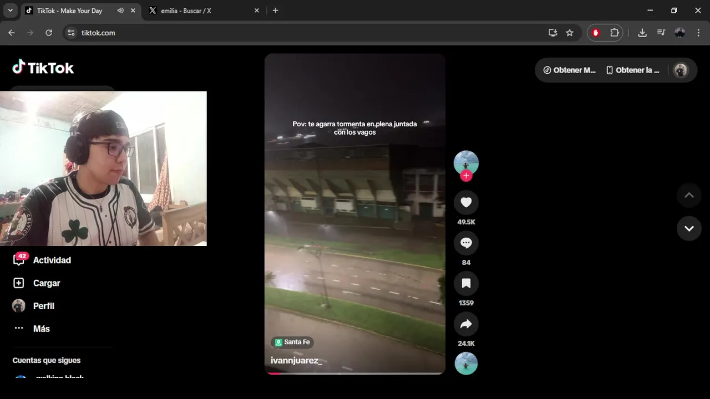Image resolution: width=710 pixels, height=399 pixels.
Task: Save the video with the bookmark icon
Action: click(466, 283)
